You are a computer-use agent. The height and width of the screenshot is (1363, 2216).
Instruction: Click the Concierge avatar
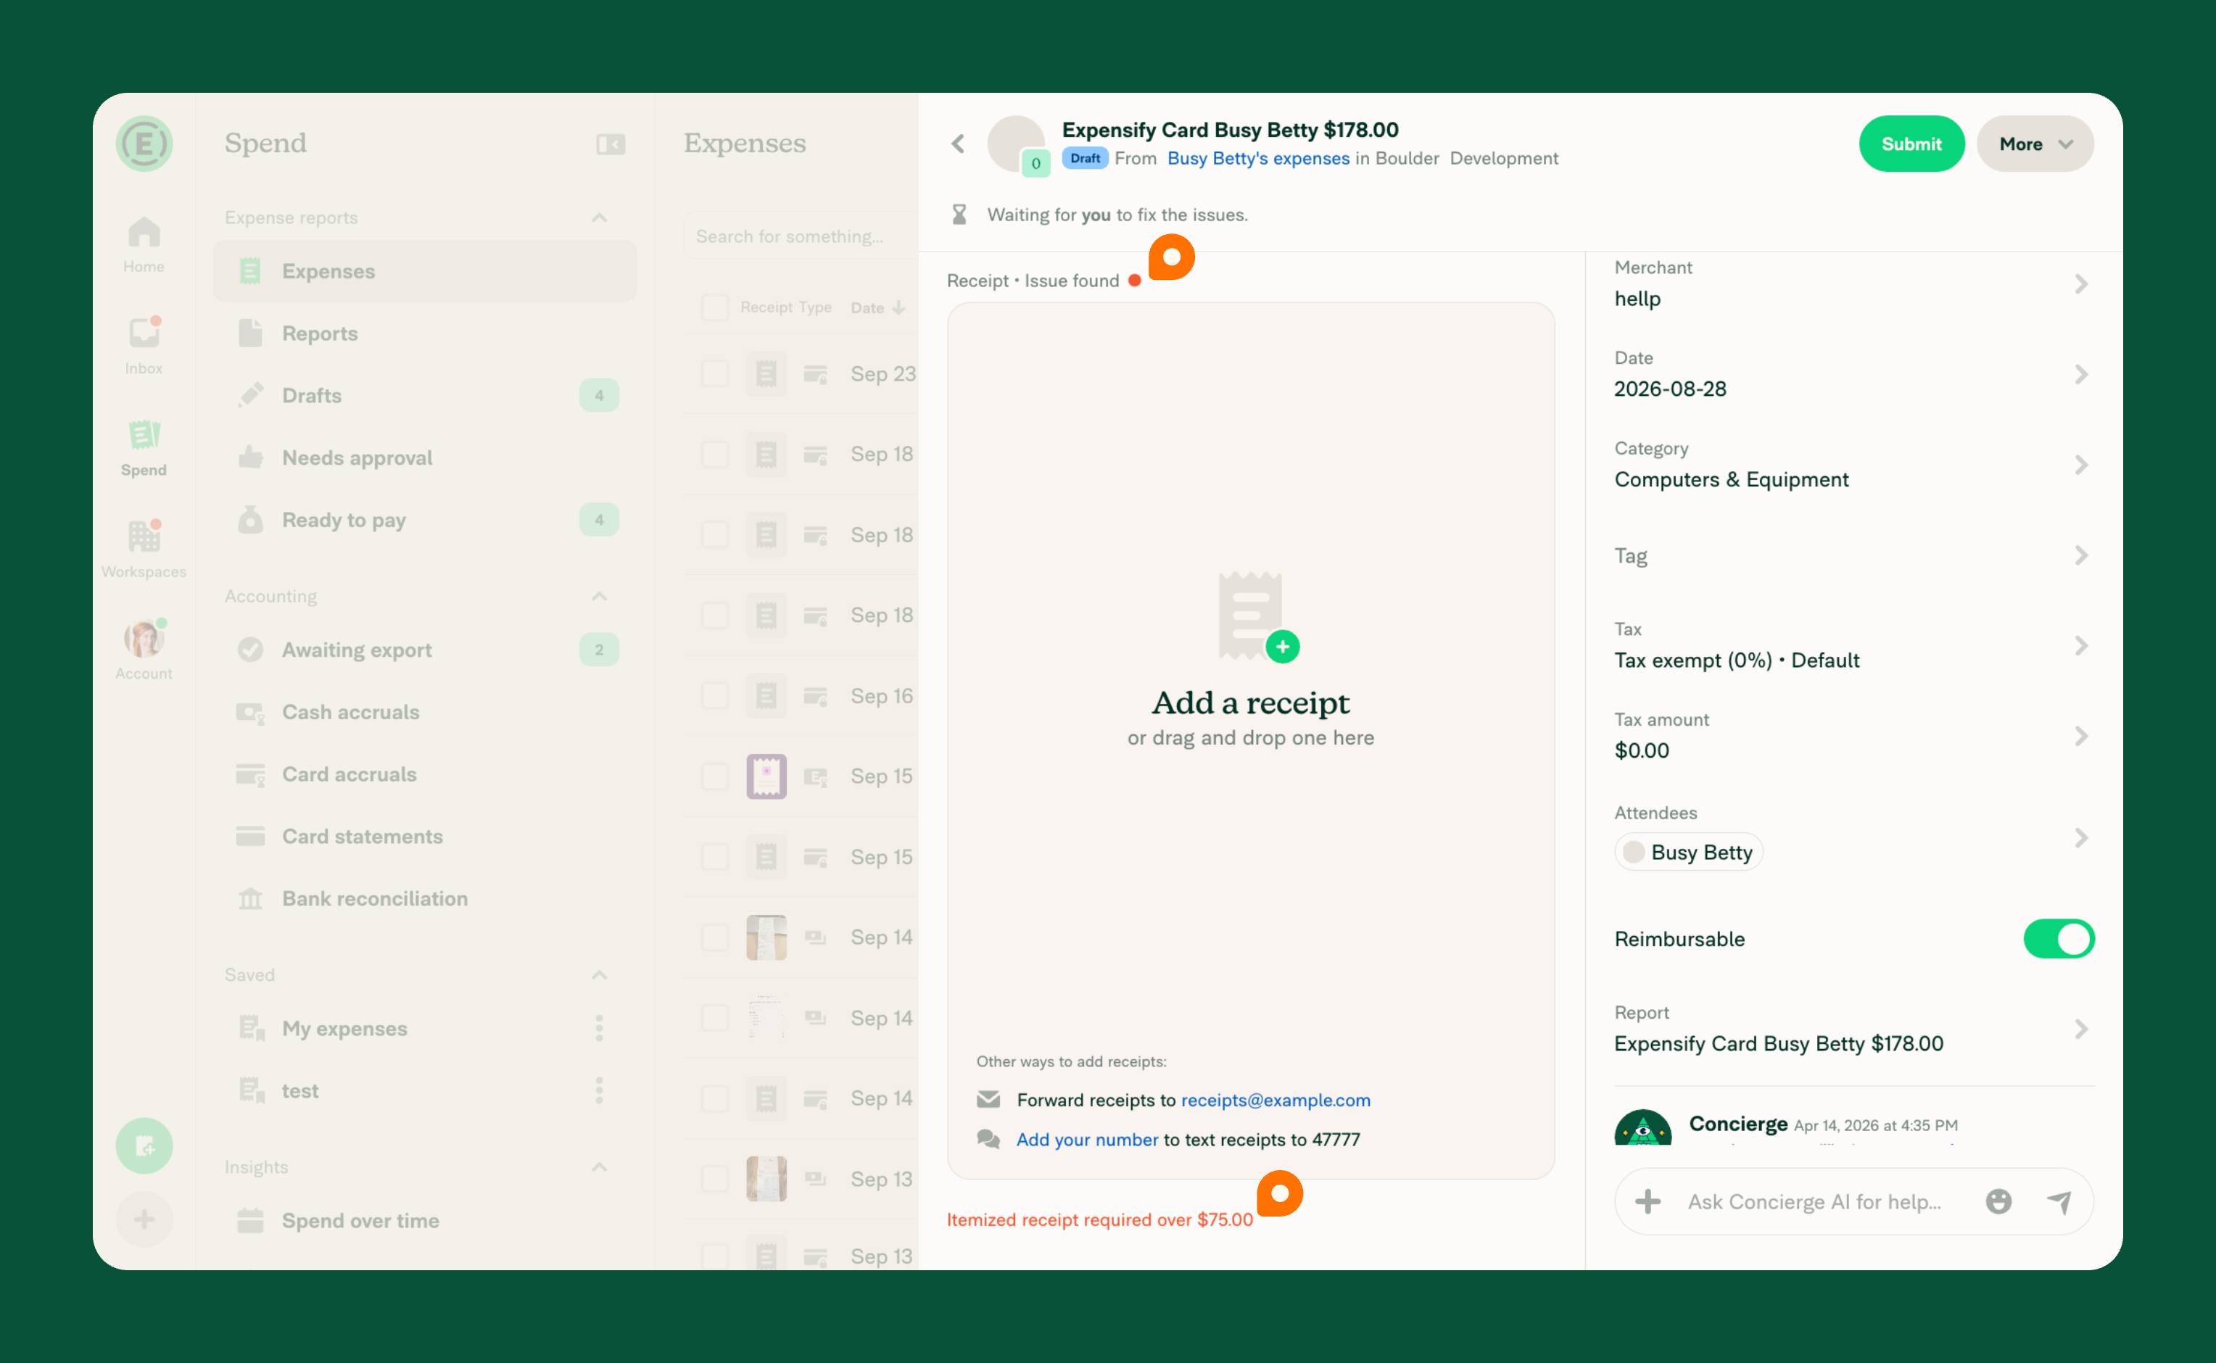[x=1642, y=1127]
